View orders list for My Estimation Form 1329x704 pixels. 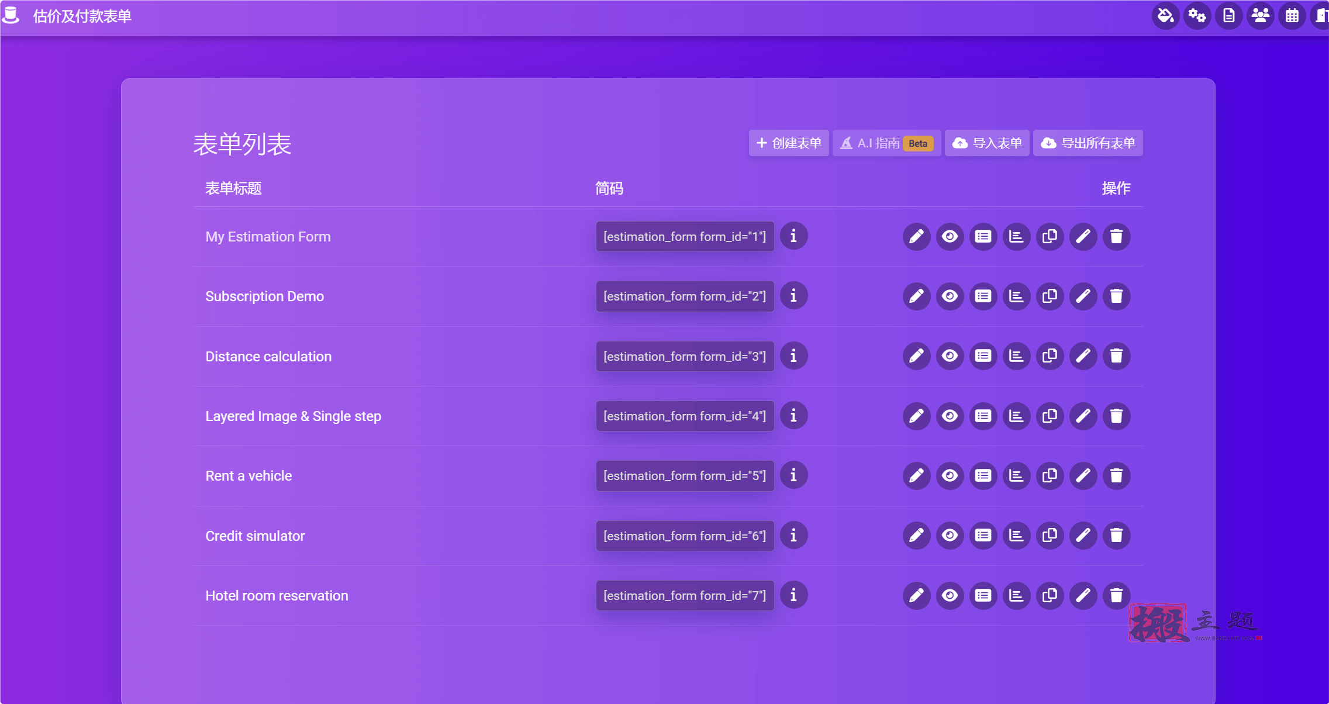pyautogui.click(x=983, y=237)
